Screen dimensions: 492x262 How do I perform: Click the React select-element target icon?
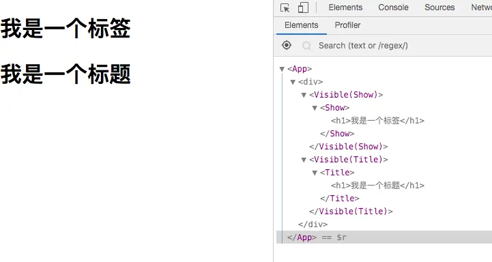(x=287, y=45)
